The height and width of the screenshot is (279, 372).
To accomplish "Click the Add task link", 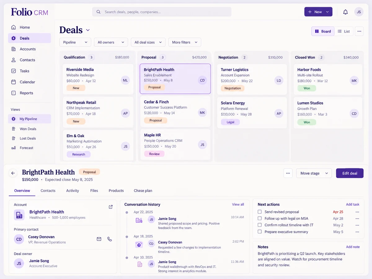I will [x=352, y=204].
